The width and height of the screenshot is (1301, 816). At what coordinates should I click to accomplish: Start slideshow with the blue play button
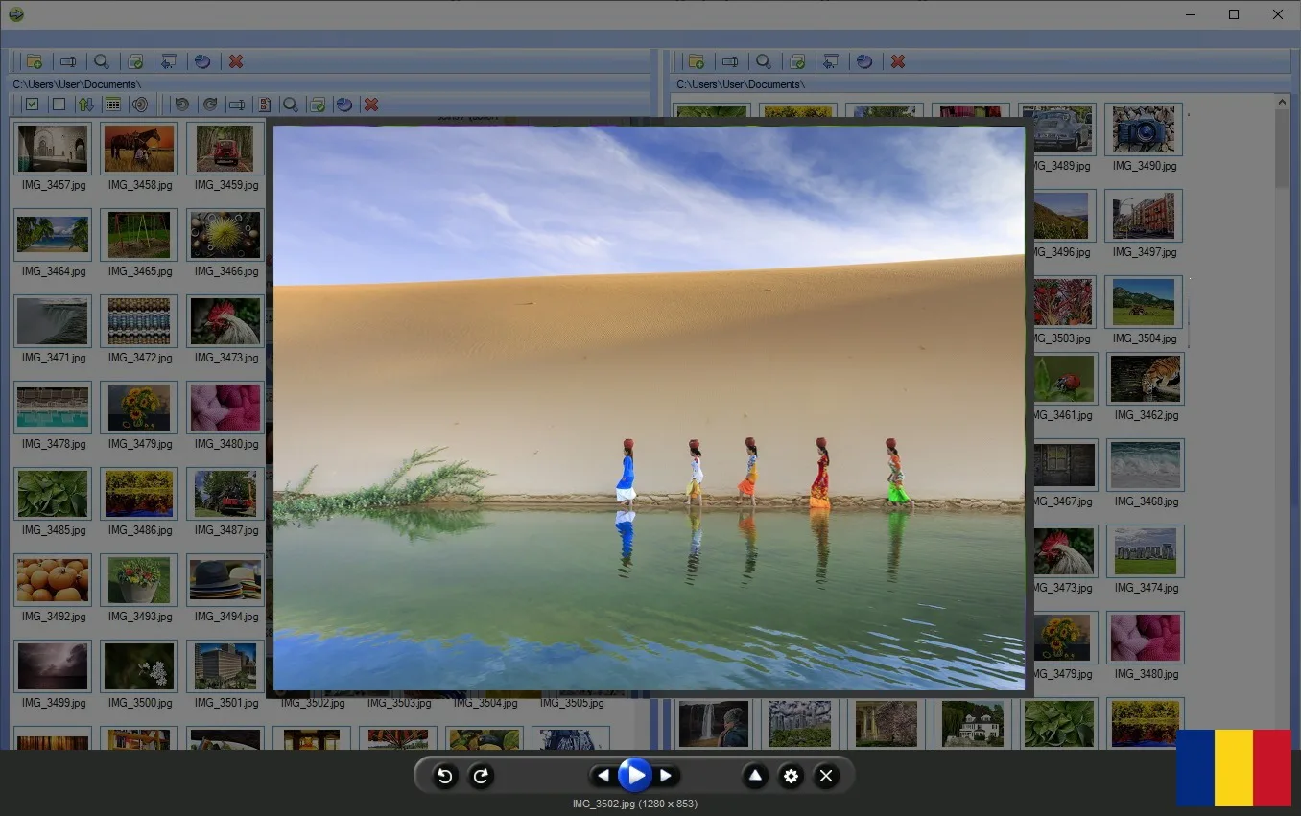(634, 775)
